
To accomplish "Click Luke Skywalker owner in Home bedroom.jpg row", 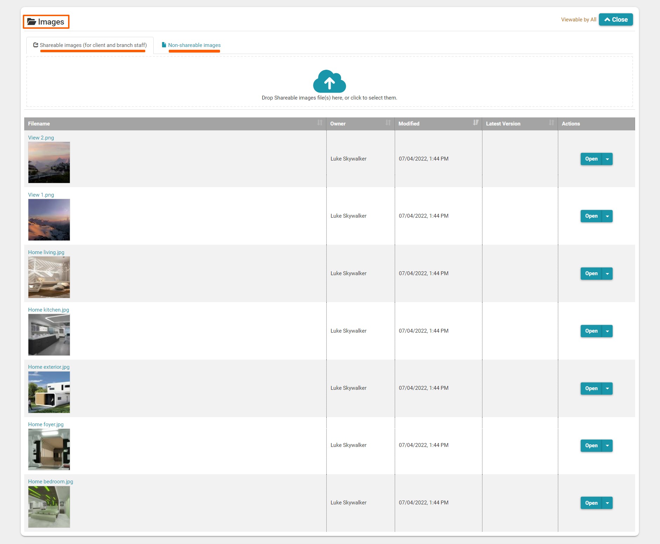I will [348, 503].
